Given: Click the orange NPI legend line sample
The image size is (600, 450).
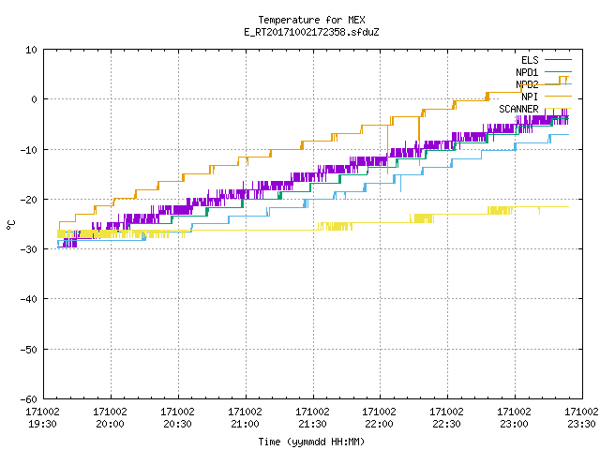Looking at the screenshot, I should (x=558, y=96).
